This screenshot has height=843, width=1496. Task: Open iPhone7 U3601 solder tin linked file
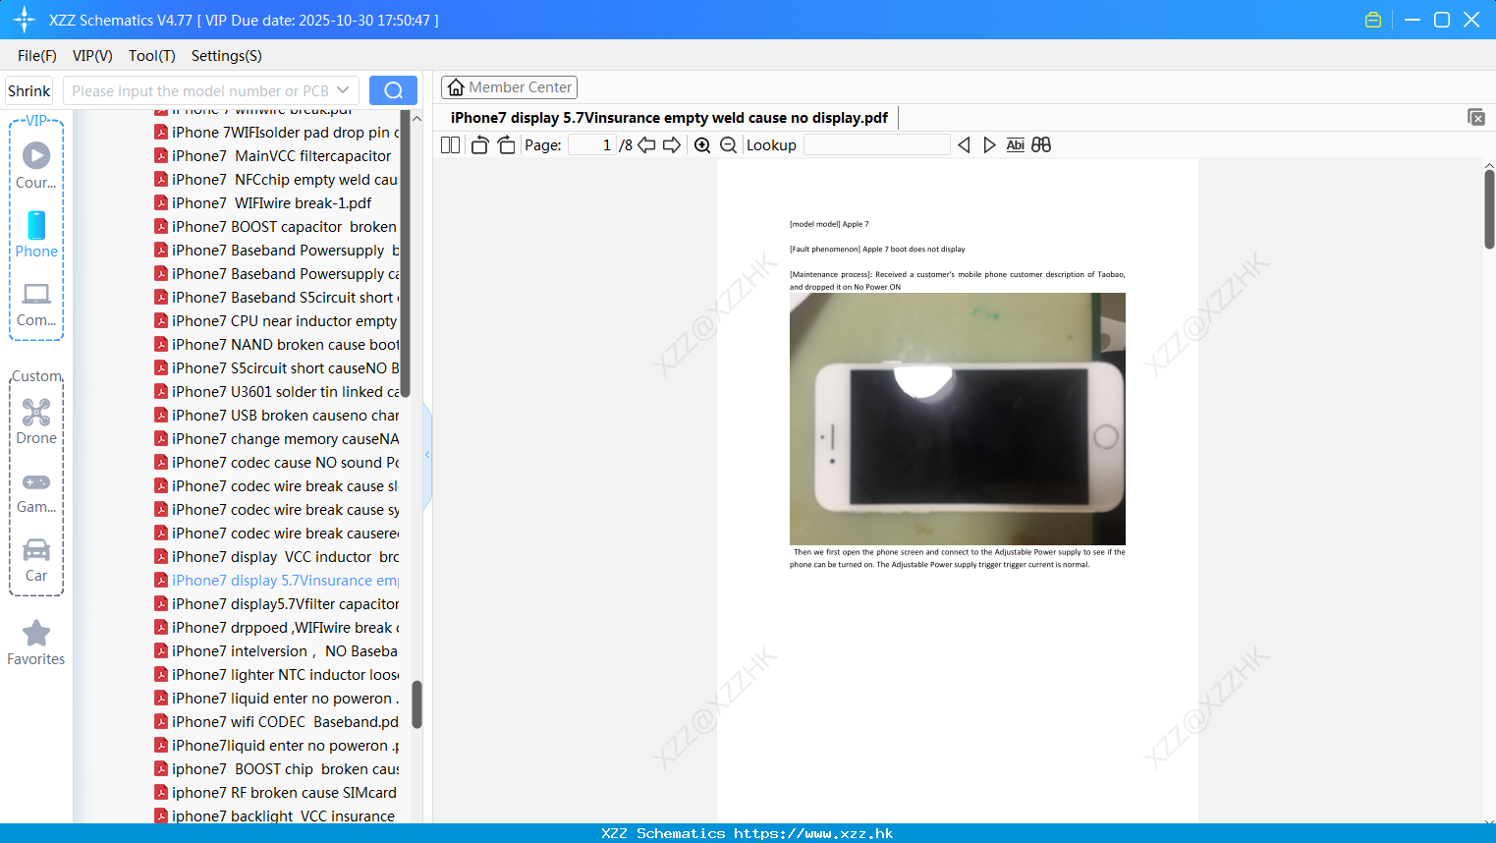coord(277,392)
